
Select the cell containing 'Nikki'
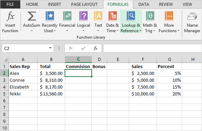point(23,94)
